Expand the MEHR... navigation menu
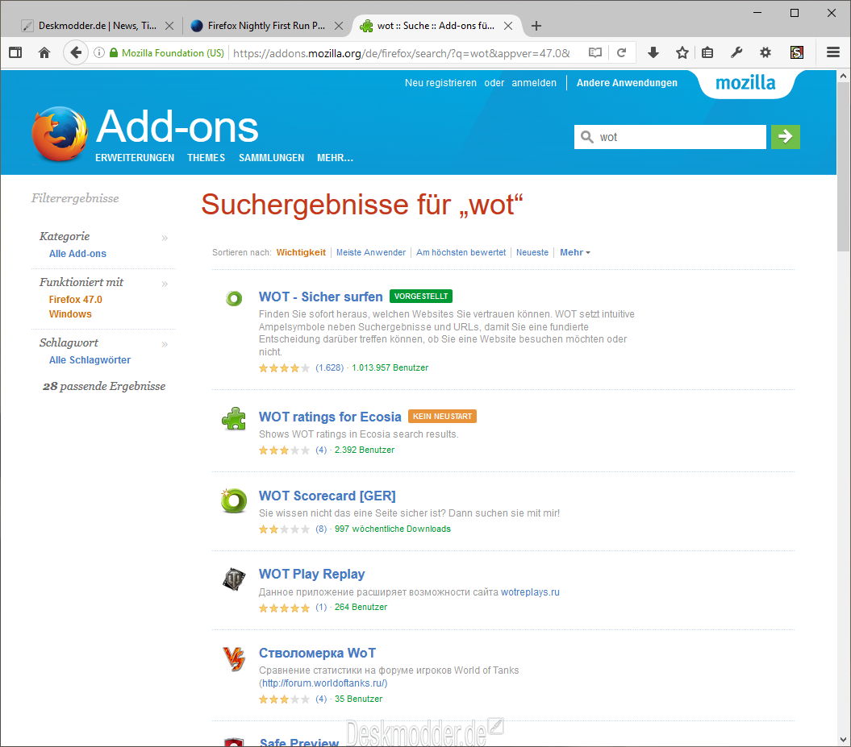Viewport: 851px width, 747px height. click(x=335, y=158)
